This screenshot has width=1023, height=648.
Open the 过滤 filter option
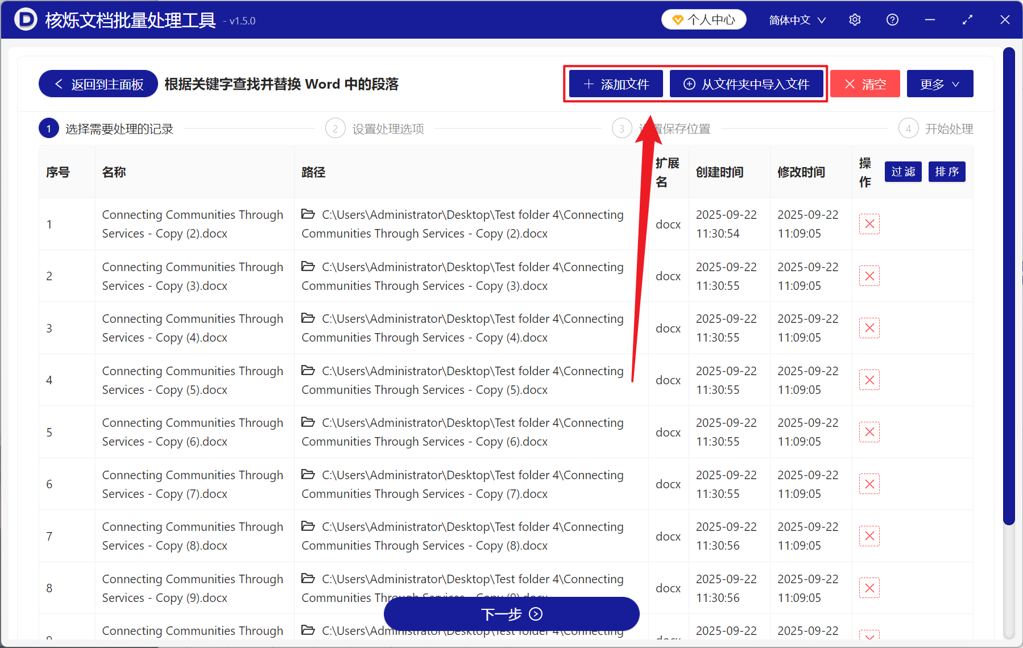point(902,172)
